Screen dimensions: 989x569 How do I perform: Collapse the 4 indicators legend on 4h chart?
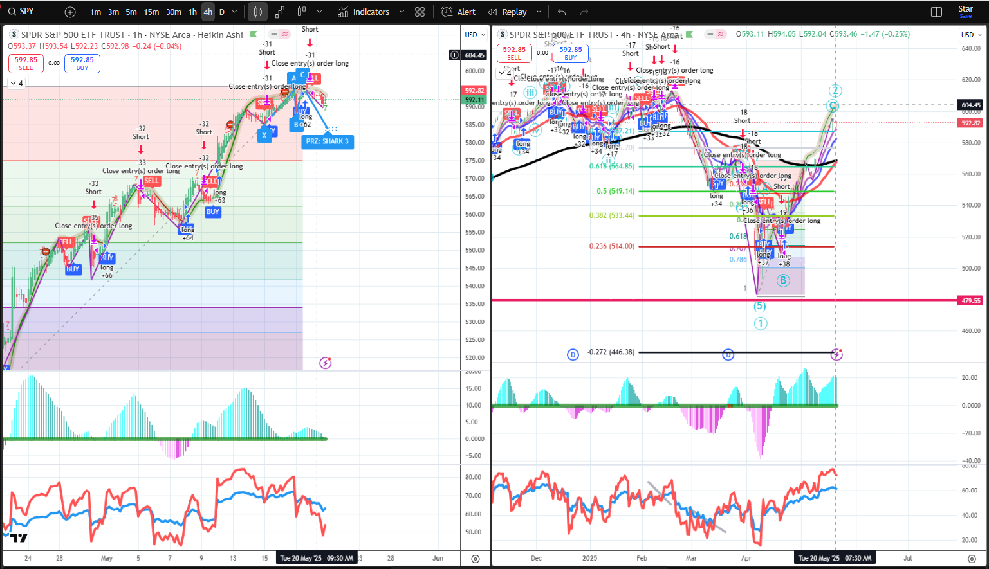[x=505, y=73]
